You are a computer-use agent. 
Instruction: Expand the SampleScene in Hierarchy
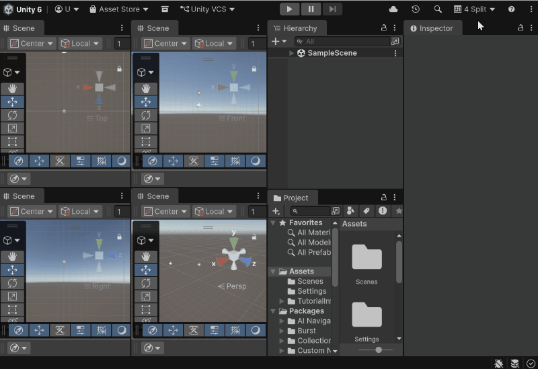coord(291,53)
